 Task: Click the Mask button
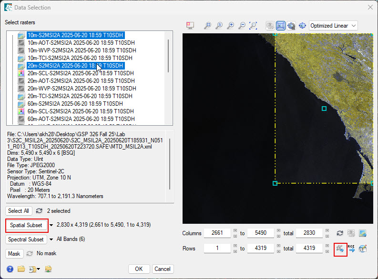click(x=15, y=254)
